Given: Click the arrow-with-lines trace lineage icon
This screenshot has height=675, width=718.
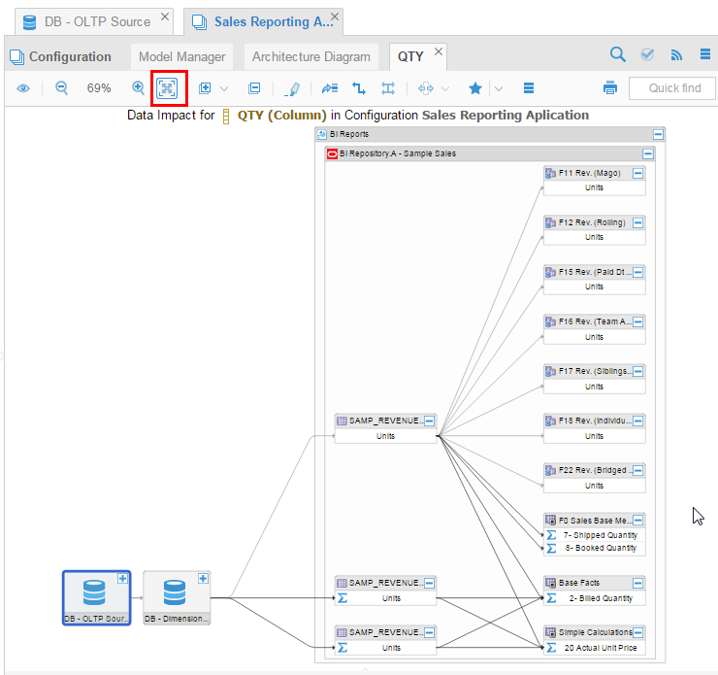Looking at the screenshot, I should tap(329, 88).
